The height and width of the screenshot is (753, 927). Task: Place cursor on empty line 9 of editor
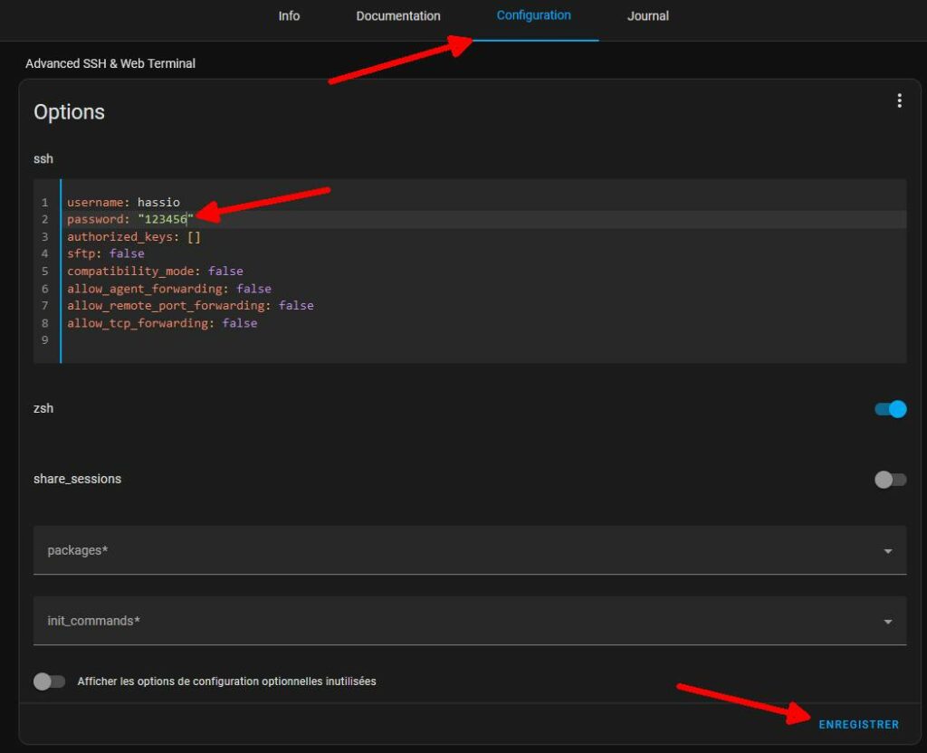483,340
